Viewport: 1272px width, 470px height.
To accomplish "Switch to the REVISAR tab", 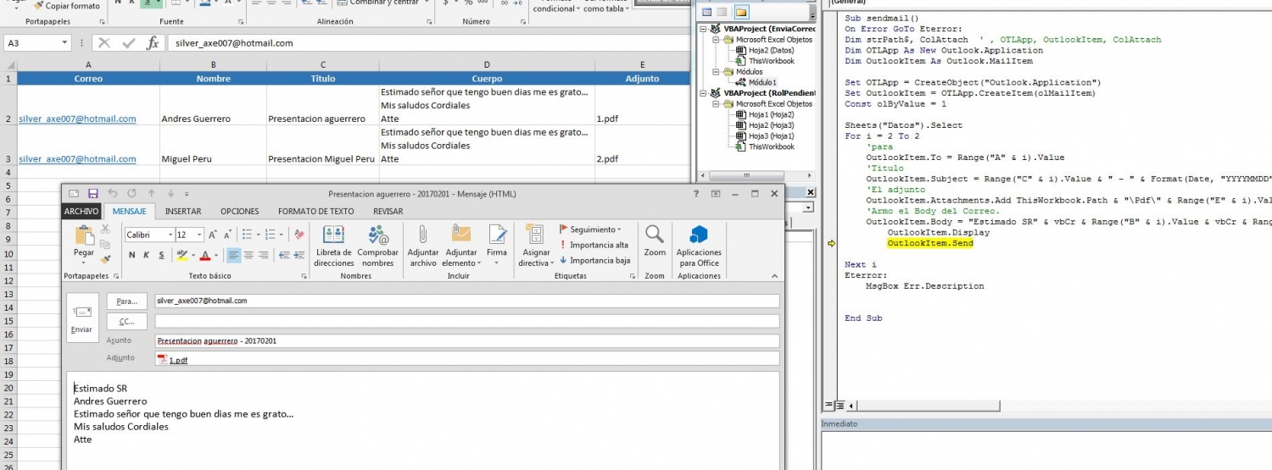I will (388, 211).
